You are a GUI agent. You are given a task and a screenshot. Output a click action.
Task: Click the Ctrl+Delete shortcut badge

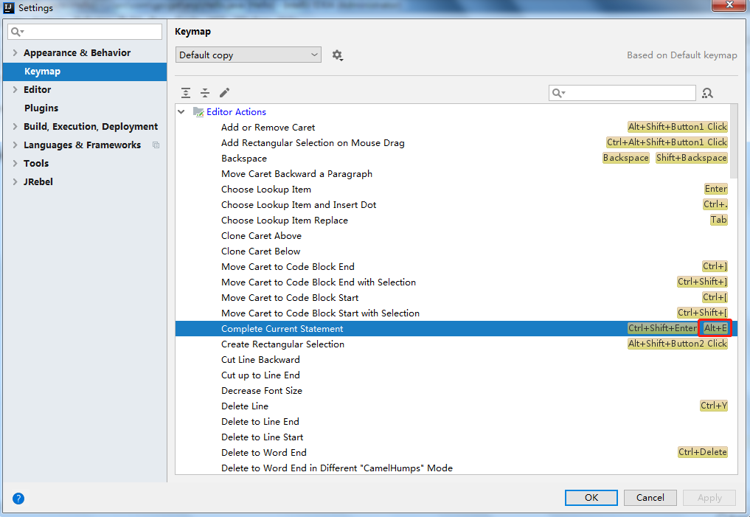coord(703,452)
